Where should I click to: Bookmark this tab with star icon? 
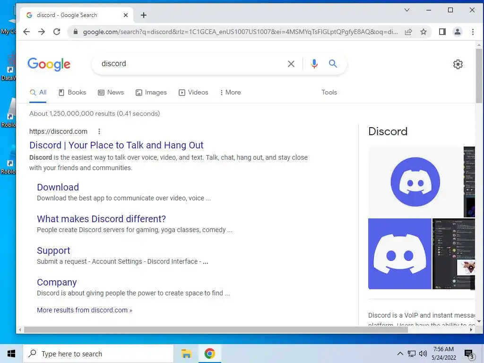423,32
